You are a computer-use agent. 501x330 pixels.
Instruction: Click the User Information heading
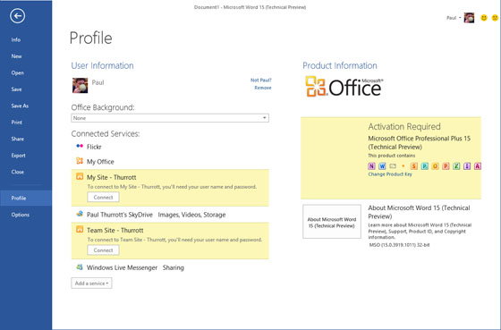pyautogui.click(x=102, y=65)
